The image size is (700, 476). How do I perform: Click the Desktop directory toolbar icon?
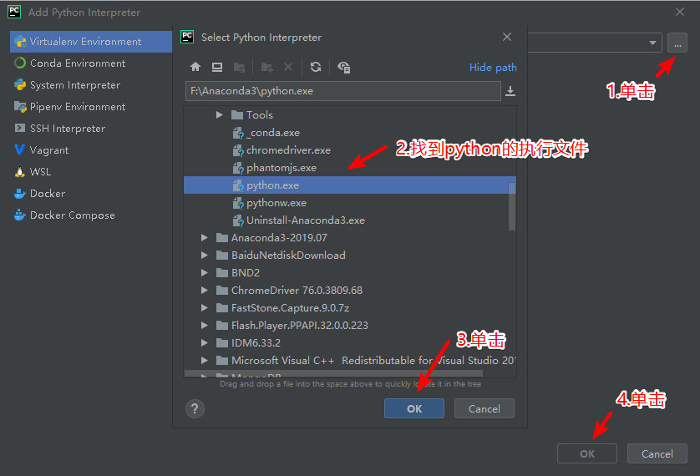point(217,67)
